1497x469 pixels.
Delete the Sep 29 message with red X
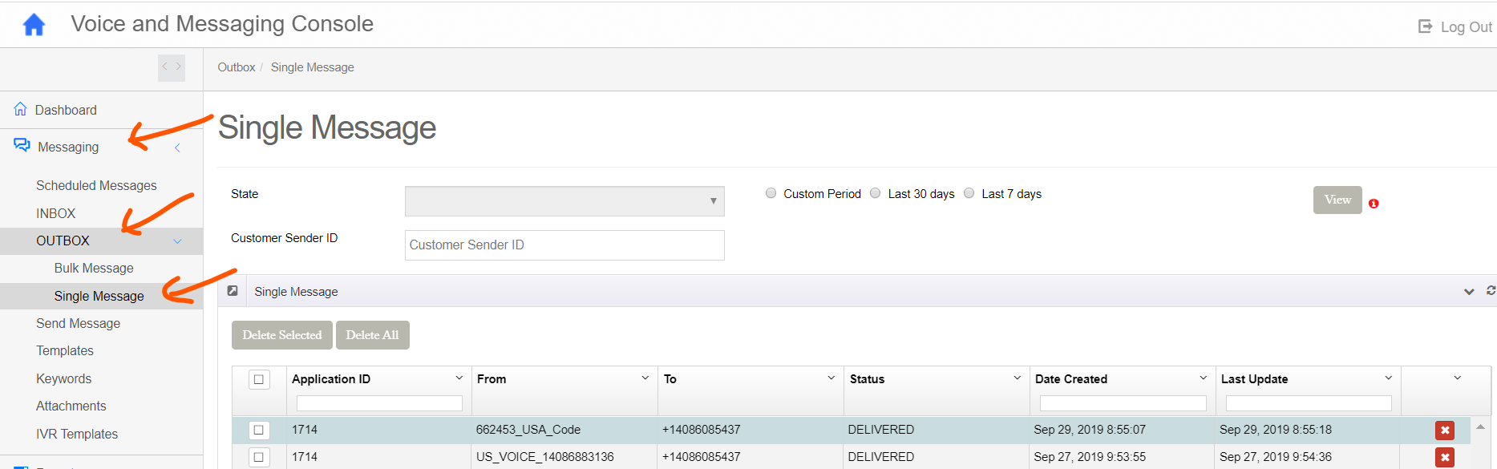1444,431
